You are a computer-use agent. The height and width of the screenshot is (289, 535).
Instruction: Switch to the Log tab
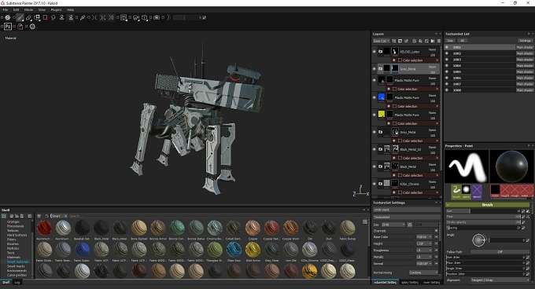click(17, 282)
